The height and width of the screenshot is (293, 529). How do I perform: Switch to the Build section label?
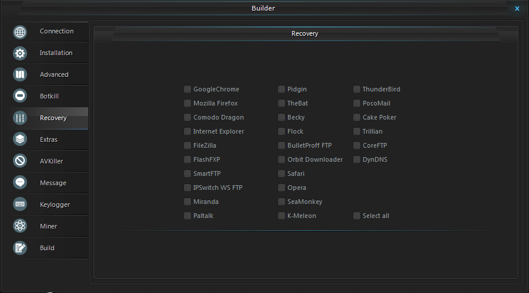coord(47,248)
